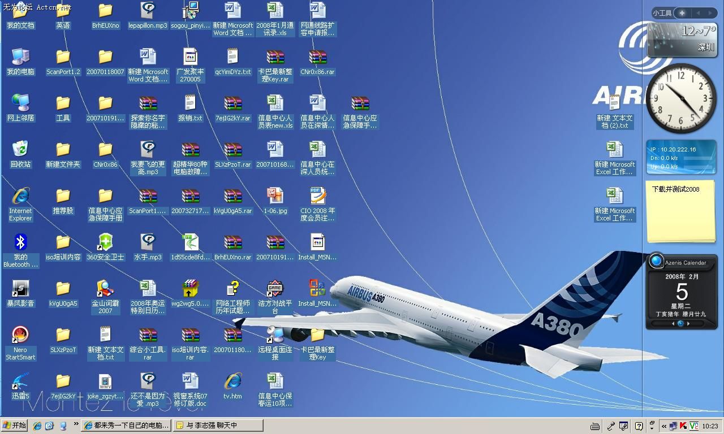Open Install_MSN file beside BrhEUXno.rar
Screen dimensions: 724x434
[317, 248]
